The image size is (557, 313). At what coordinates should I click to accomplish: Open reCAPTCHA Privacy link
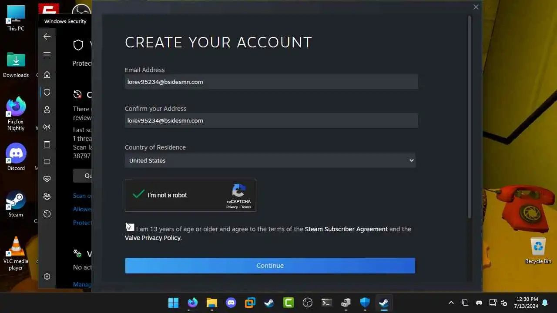pos(232,207)
